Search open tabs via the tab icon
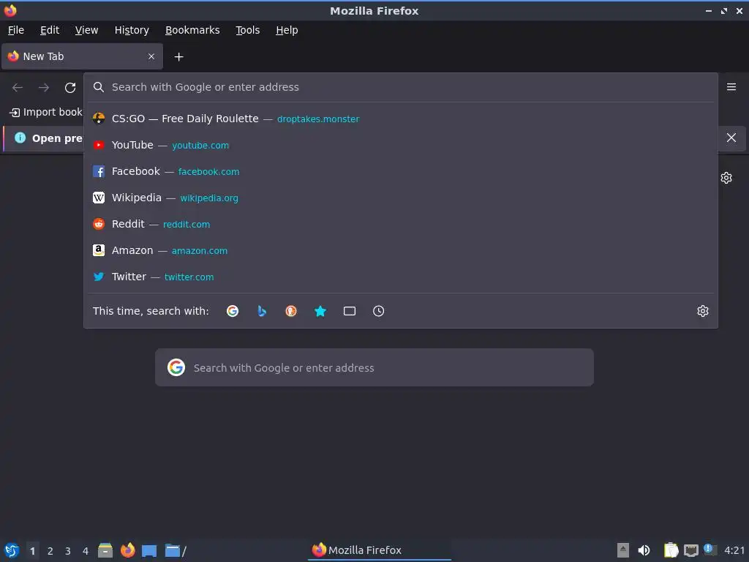This screenshot has width=749, height=562. pyautogui.click(x=349, y=311)
